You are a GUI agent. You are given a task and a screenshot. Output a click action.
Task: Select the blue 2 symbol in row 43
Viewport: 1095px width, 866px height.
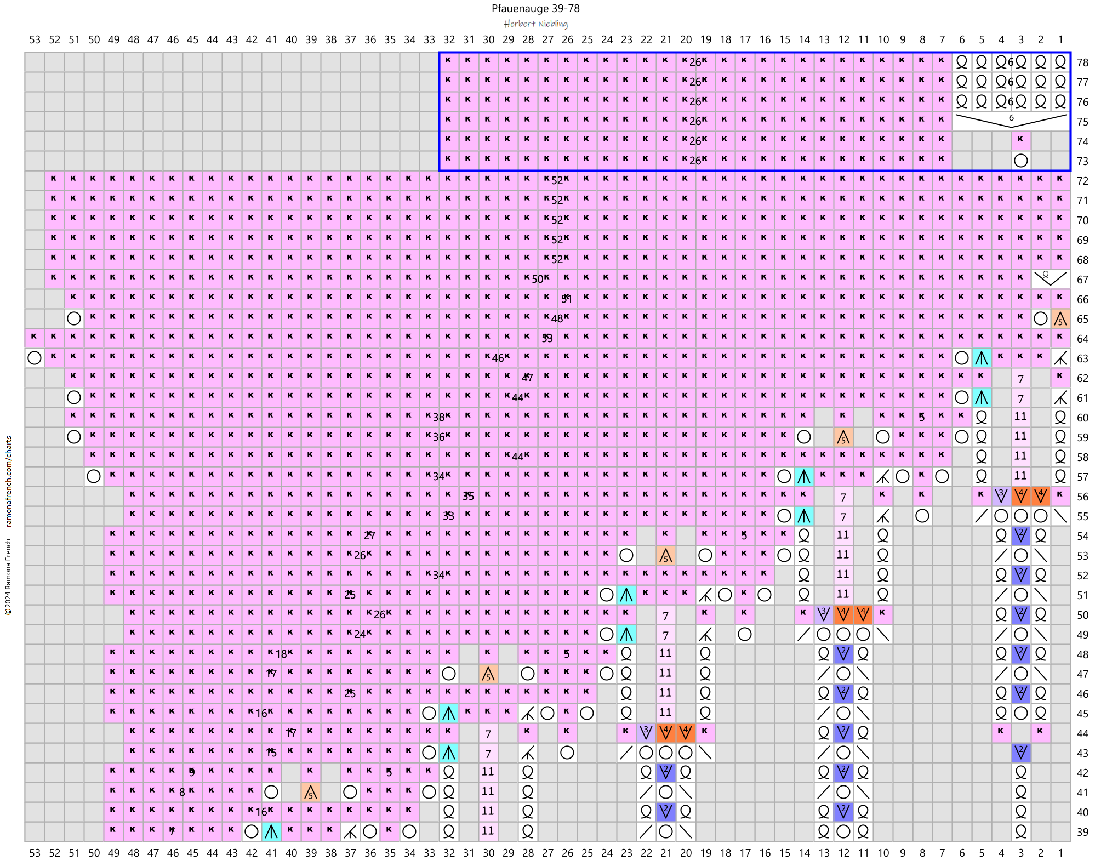(x=1020, y=753)
